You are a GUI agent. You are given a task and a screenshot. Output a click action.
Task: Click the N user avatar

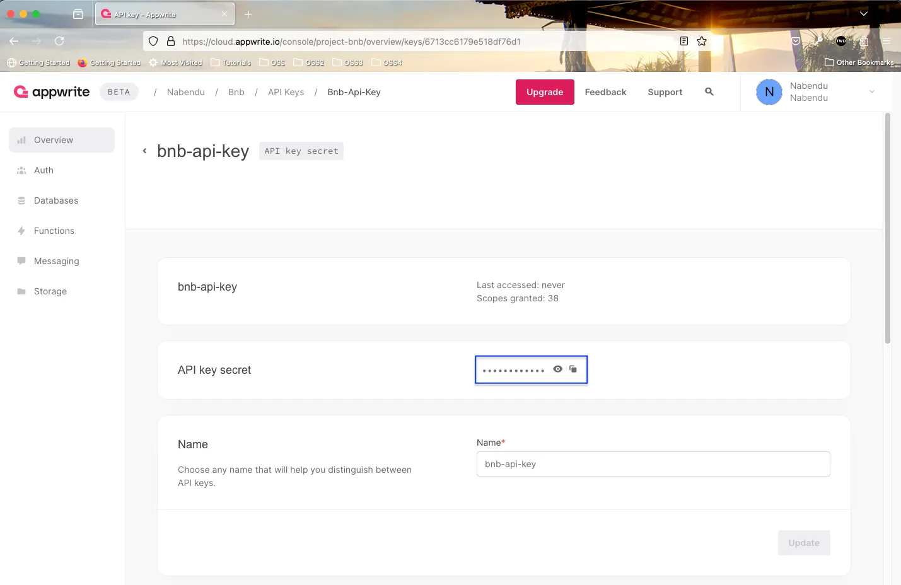pyautogui.click(x=769, y=92)
